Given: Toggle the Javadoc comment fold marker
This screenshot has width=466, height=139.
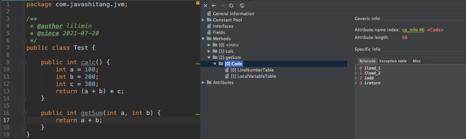Looking at the screenshot, I should [24, 19].
